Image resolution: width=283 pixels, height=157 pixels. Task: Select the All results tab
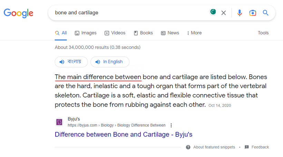pos(61,33)
